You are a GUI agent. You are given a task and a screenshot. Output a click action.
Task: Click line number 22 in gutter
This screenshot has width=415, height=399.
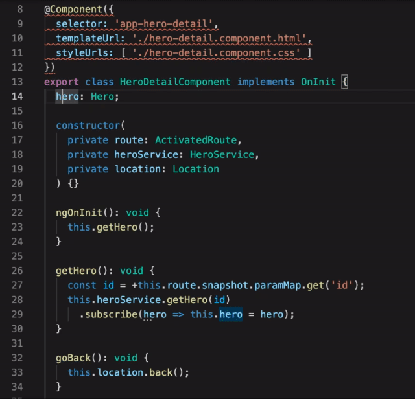point(18,212)
